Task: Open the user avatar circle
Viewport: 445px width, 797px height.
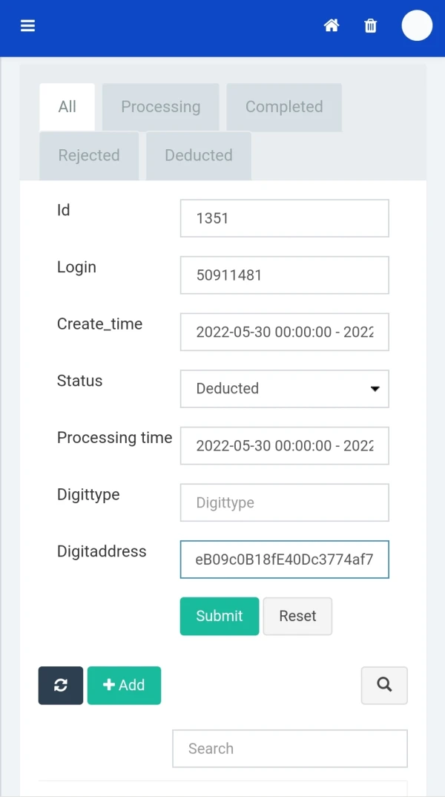Action: coord(417,25)
